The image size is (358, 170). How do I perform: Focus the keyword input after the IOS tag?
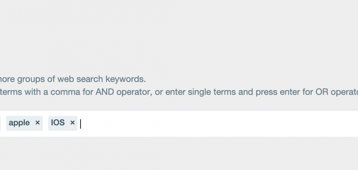point(170,123)
